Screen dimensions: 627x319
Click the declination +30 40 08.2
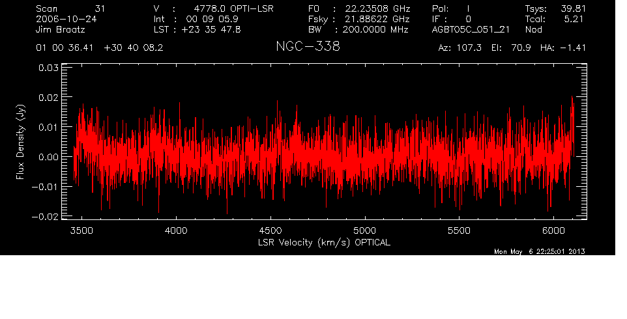[134, 48]
